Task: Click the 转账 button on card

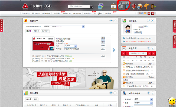Action: point(103,42)
